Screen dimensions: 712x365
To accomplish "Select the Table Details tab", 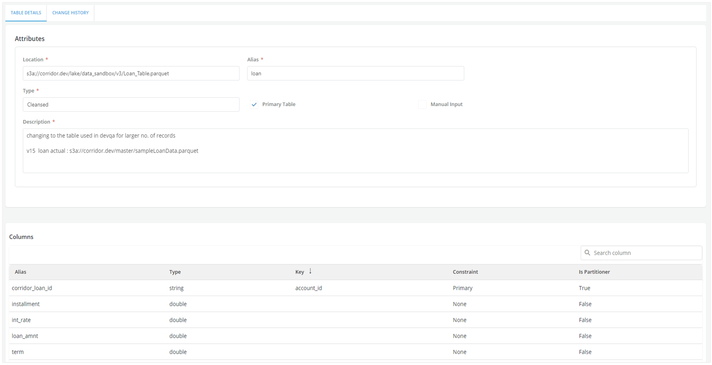I will tap(26, 13).
